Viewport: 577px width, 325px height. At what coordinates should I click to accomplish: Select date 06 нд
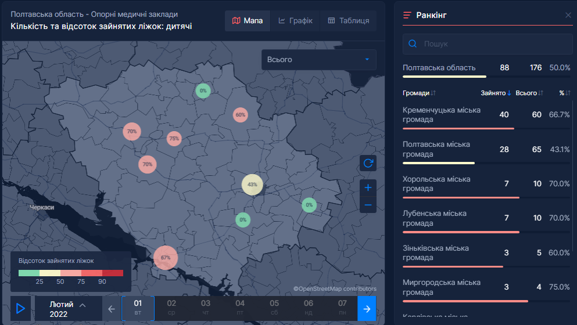point(309,308)
